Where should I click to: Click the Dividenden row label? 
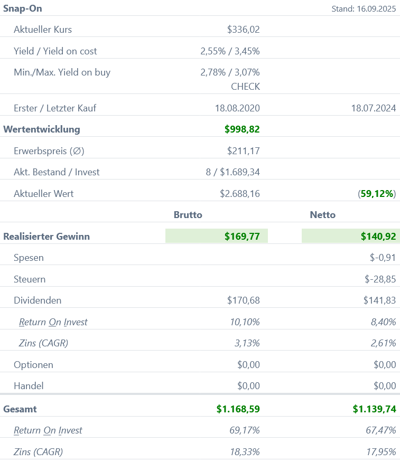(38, 300)
